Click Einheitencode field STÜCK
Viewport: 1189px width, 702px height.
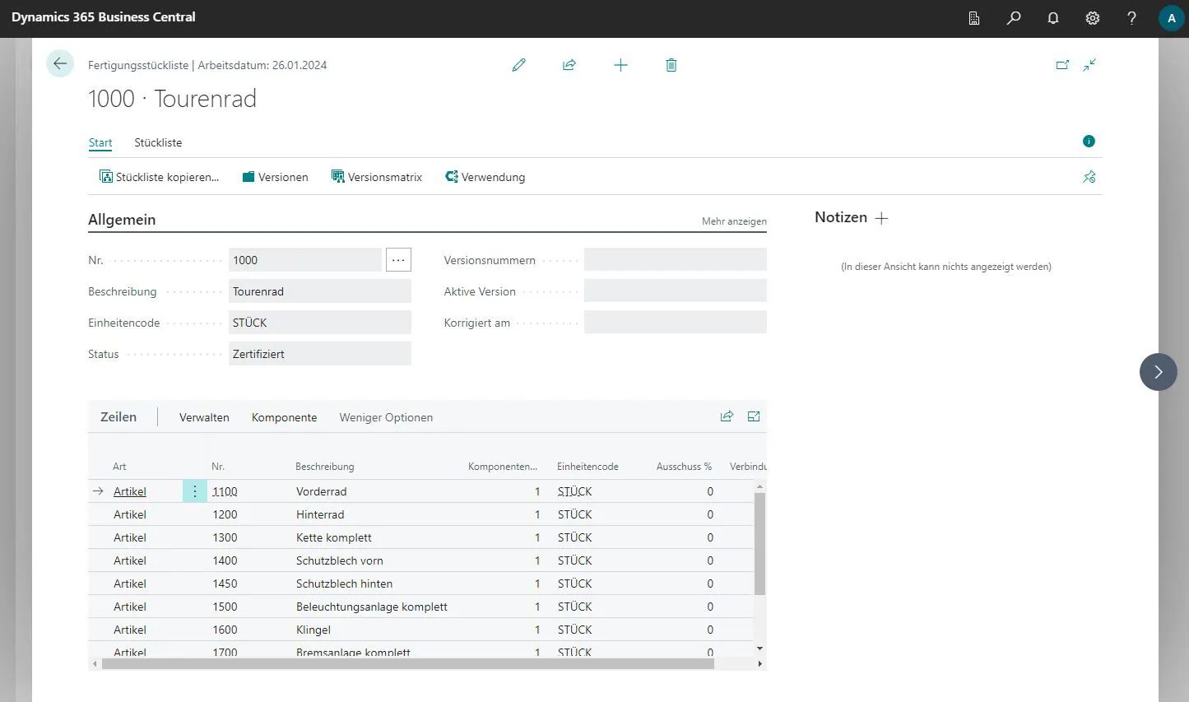point(320,323)
